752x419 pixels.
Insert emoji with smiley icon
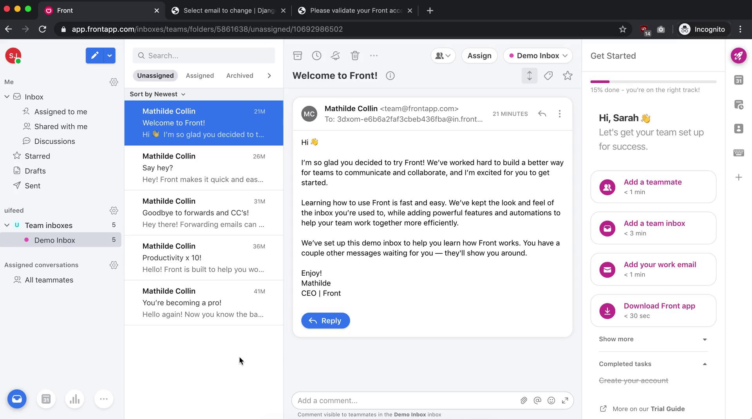point(551,401)
